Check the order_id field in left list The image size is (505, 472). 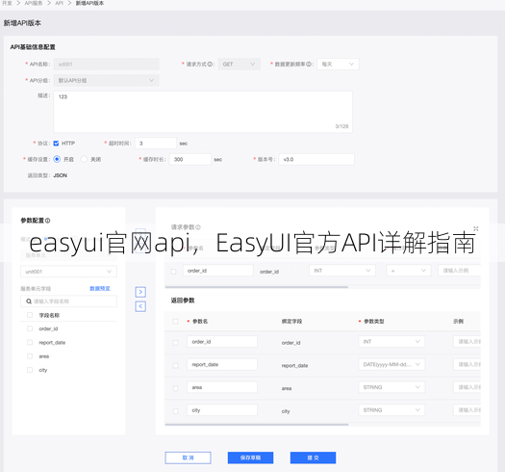click(30, 328)
